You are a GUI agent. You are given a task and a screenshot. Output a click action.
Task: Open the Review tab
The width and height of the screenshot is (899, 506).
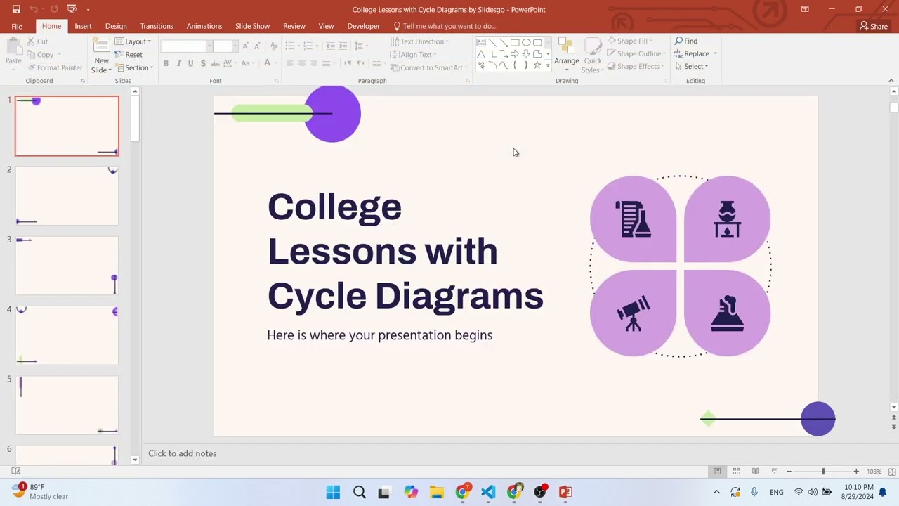(294, 26)
